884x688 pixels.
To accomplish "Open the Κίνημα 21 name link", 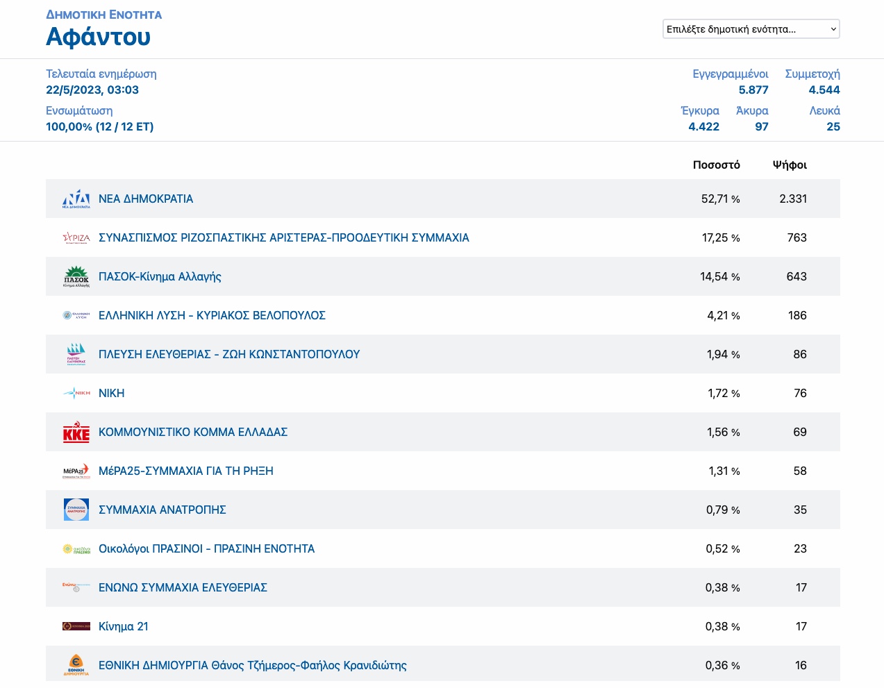I will point(124,626).
